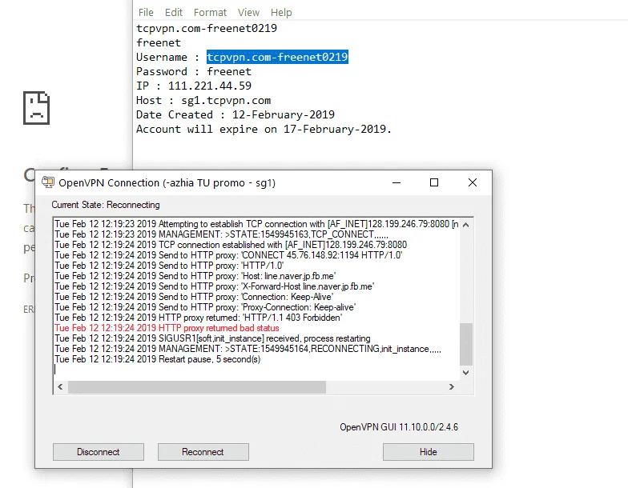Click the 'Host : sg1.tcpvpn.com' line
Image resolution: width=628 pixels, height=488 pixels.
tap(203, 100)
